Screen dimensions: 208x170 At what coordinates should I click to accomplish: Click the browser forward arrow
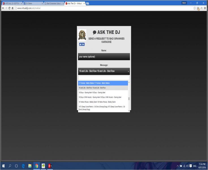(x=6, y=8)
